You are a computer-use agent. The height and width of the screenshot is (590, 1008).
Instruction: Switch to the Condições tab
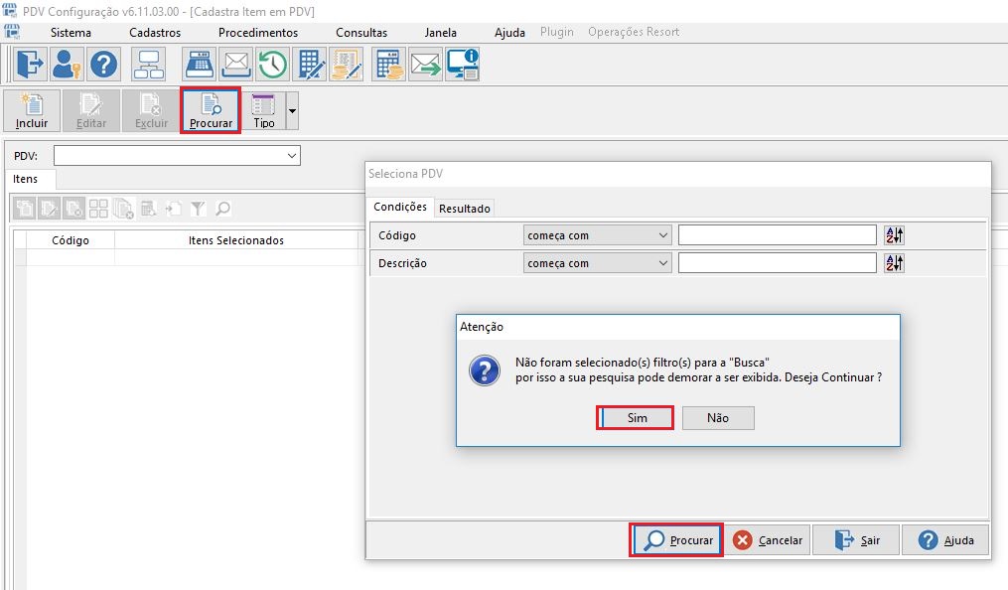400,207
